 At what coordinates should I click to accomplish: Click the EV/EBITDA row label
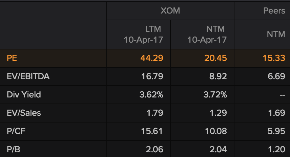pos(28,76)
